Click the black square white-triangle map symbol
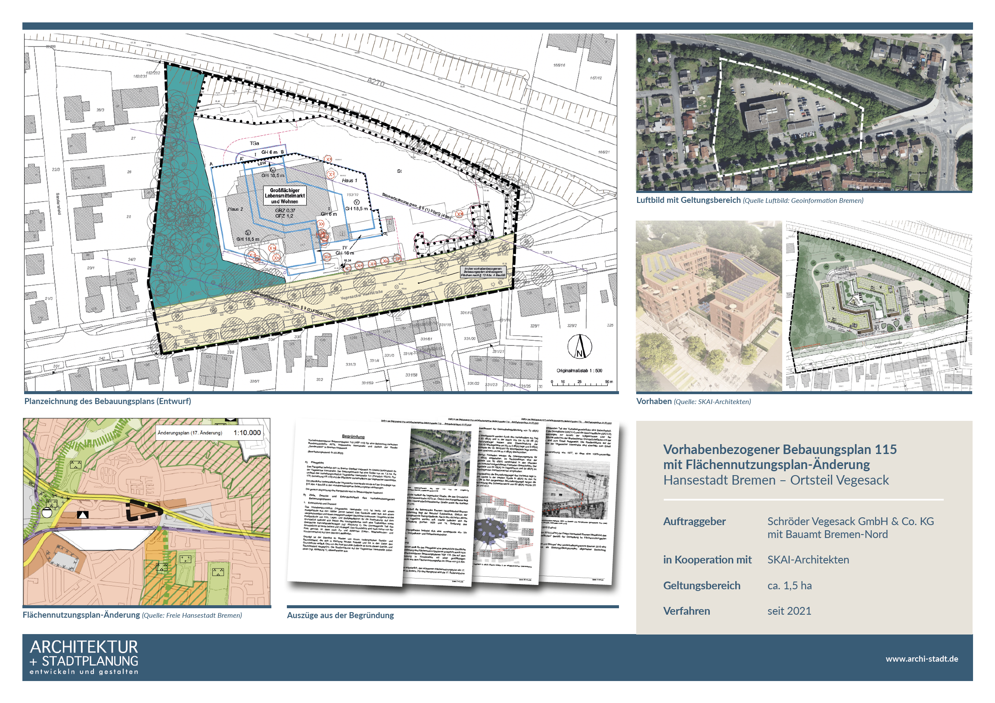Image resolution: width=995 pixels, height=703 pixels. tap(83, 514)
